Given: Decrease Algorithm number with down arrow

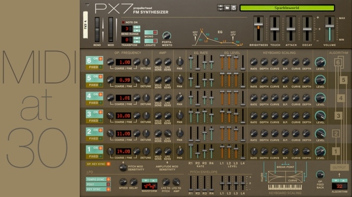Looking at the screenshot, I should click(336, 180).
